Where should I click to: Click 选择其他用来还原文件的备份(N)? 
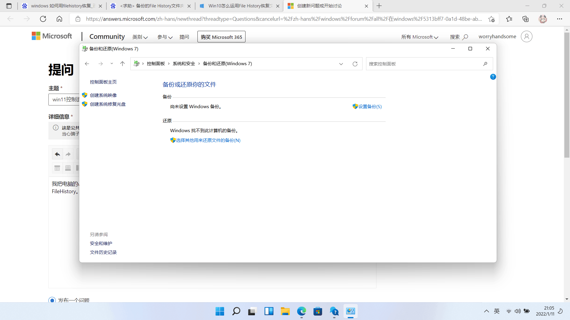(x=208, y=140)
